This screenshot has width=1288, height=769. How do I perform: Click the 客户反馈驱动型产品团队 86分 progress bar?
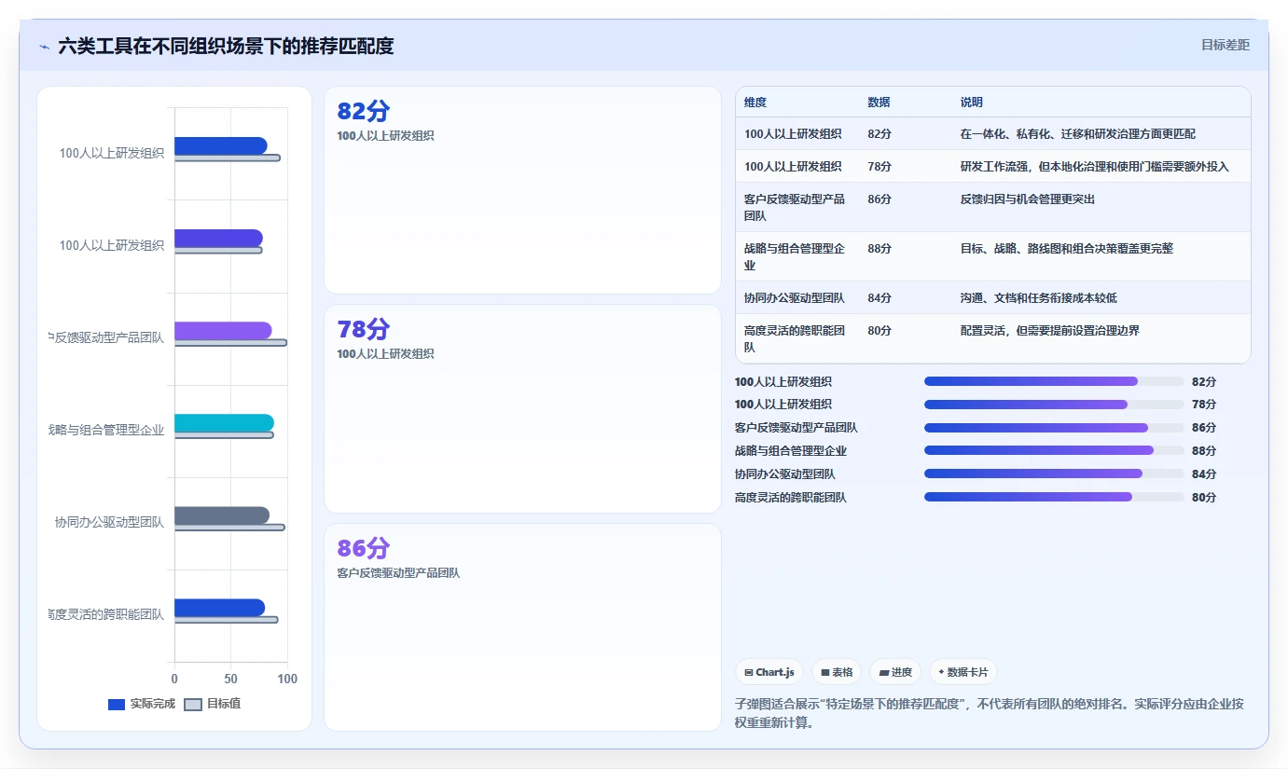click(x=1054, y=428)
